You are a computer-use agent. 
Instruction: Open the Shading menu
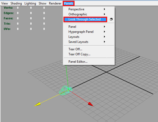coord(16,3)
